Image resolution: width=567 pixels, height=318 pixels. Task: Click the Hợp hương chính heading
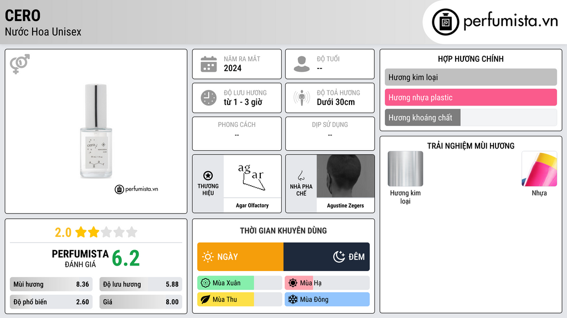click(471, 59)
